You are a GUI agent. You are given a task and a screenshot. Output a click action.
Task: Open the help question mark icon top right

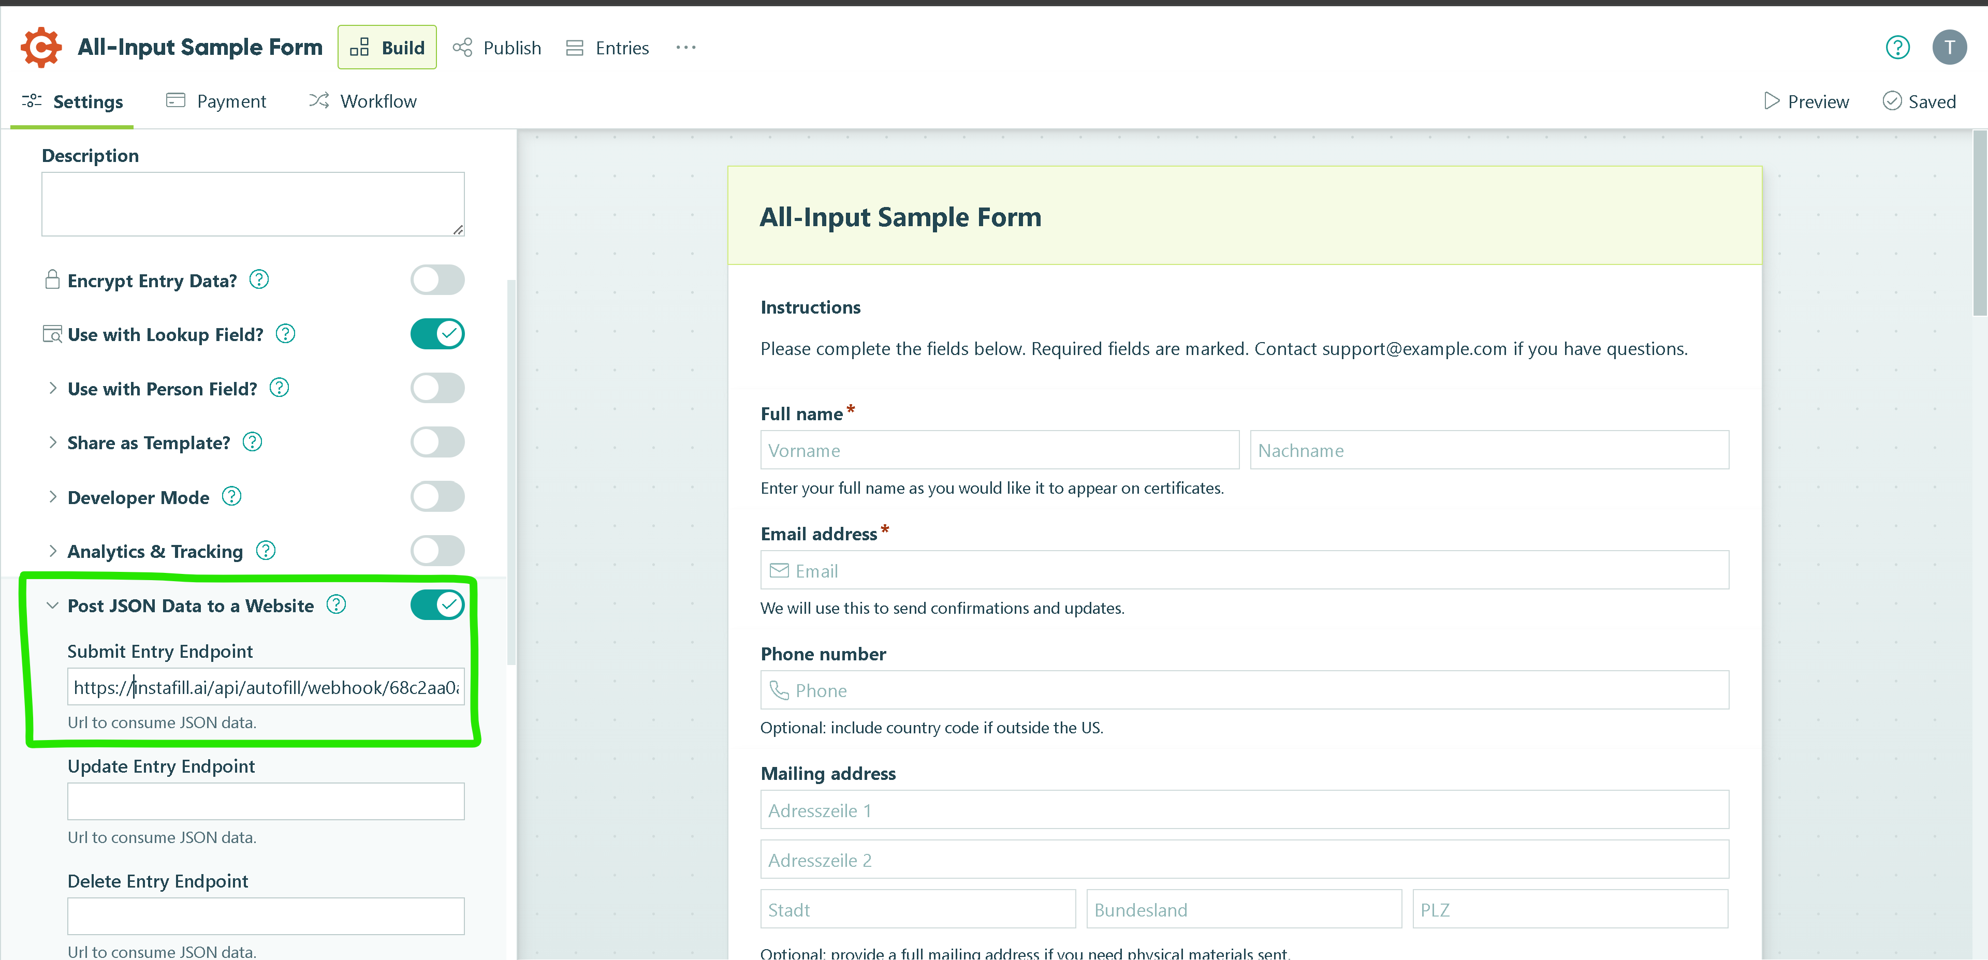pos(1897,48)
